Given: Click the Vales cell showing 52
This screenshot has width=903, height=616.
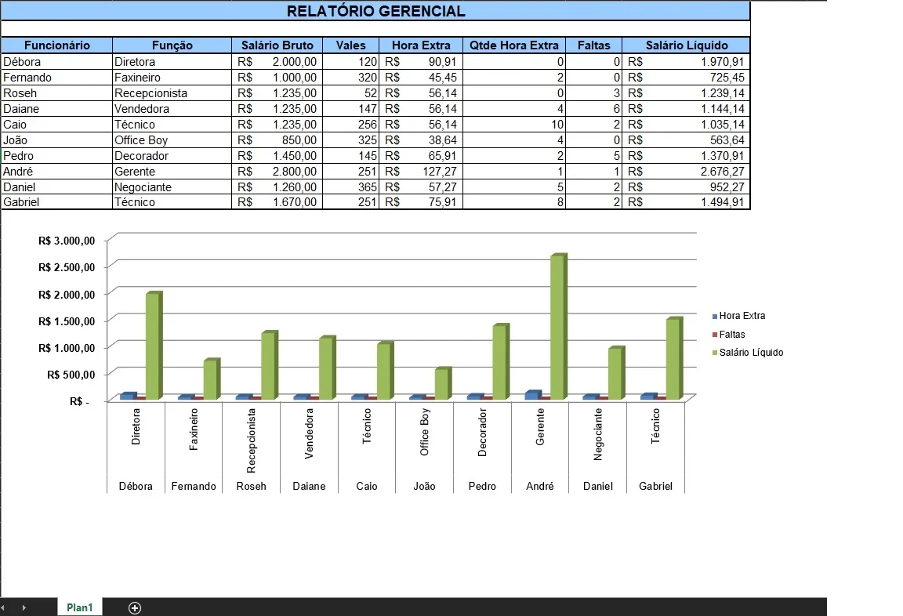Looking at the screenshot, I should click(x=350, y=92).
